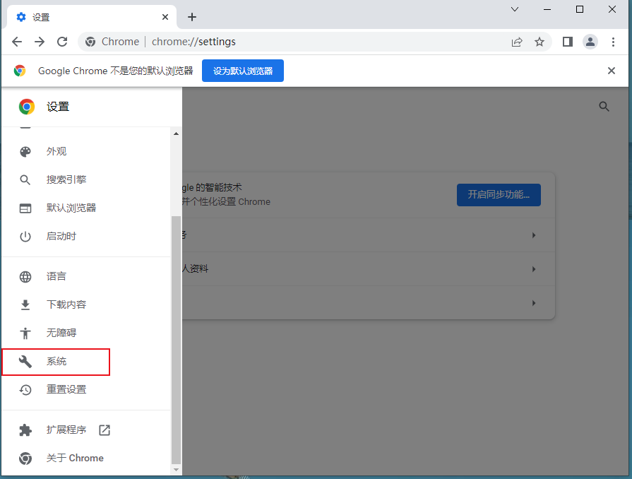
Task: Click the share page icon in address bar
Action: [x=517, y=42]
